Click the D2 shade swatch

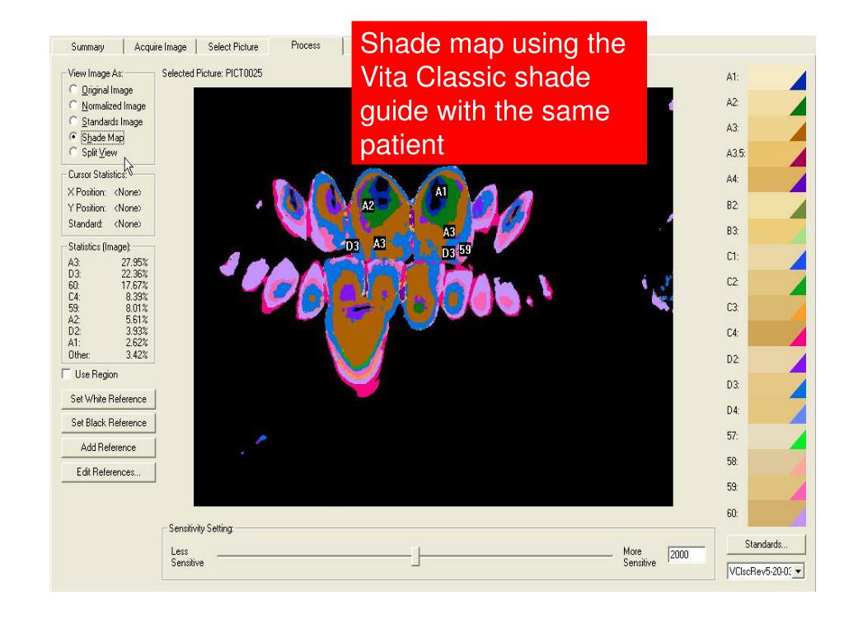coord(776,359)
